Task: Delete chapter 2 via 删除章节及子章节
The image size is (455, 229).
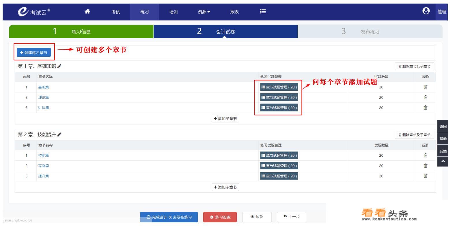Action: pyautogui.click(x=414, y=135)
